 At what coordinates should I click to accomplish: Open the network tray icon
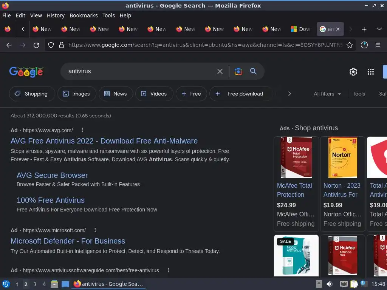(344, 284)
